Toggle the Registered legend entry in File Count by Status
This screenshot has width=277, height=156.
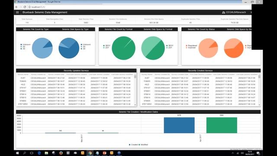click(191, 45)
